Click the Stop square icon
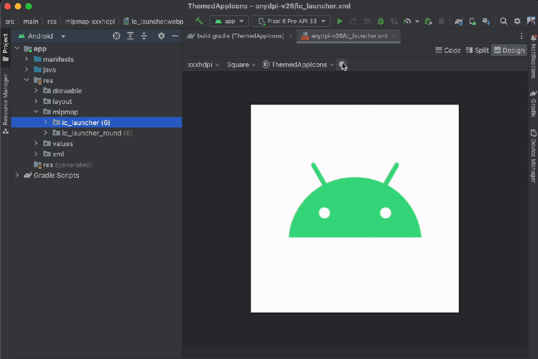Image resolution: width=538 pixels, height=359 pixels. [441, 21]
